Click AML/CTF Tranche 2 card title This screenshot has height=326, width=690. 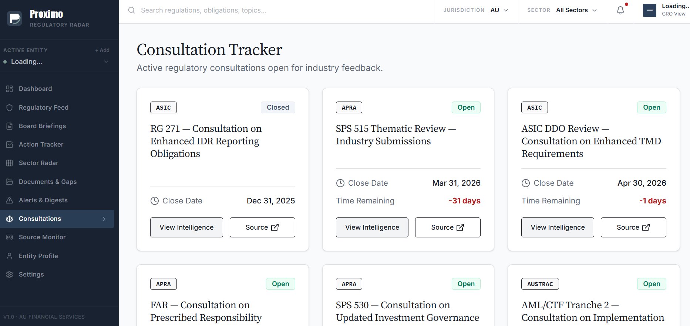click(x=593, y=311)
